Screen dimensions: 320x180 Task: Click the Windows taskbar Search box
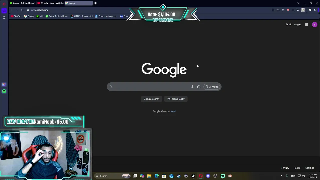113,176
